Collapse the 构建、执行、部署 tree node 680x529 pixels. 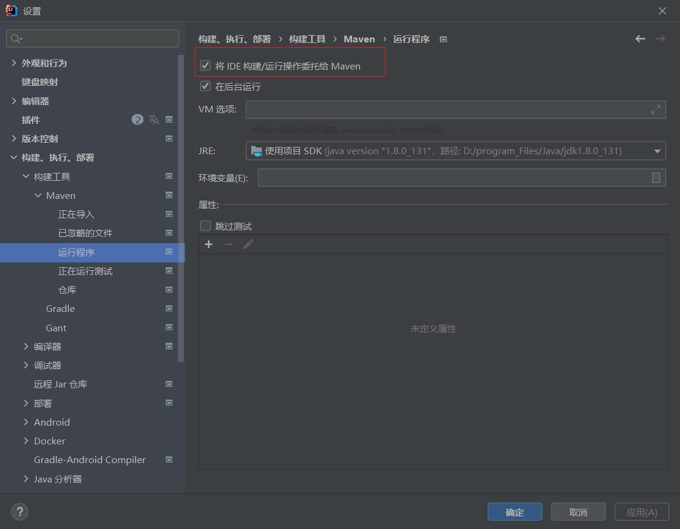(x=14, y=158)
